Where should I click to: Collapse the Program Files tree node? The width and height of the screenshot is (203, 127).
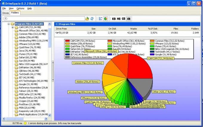[x=9, y=24]
